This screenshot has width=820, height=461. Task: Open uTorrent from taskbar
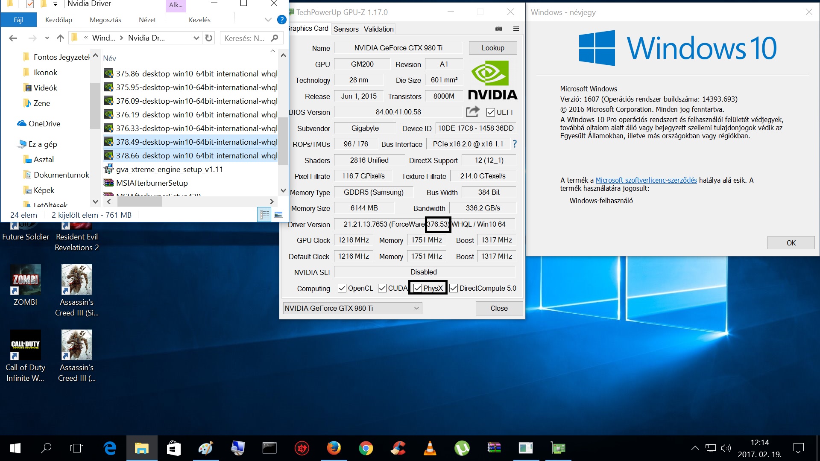(462, 448)
